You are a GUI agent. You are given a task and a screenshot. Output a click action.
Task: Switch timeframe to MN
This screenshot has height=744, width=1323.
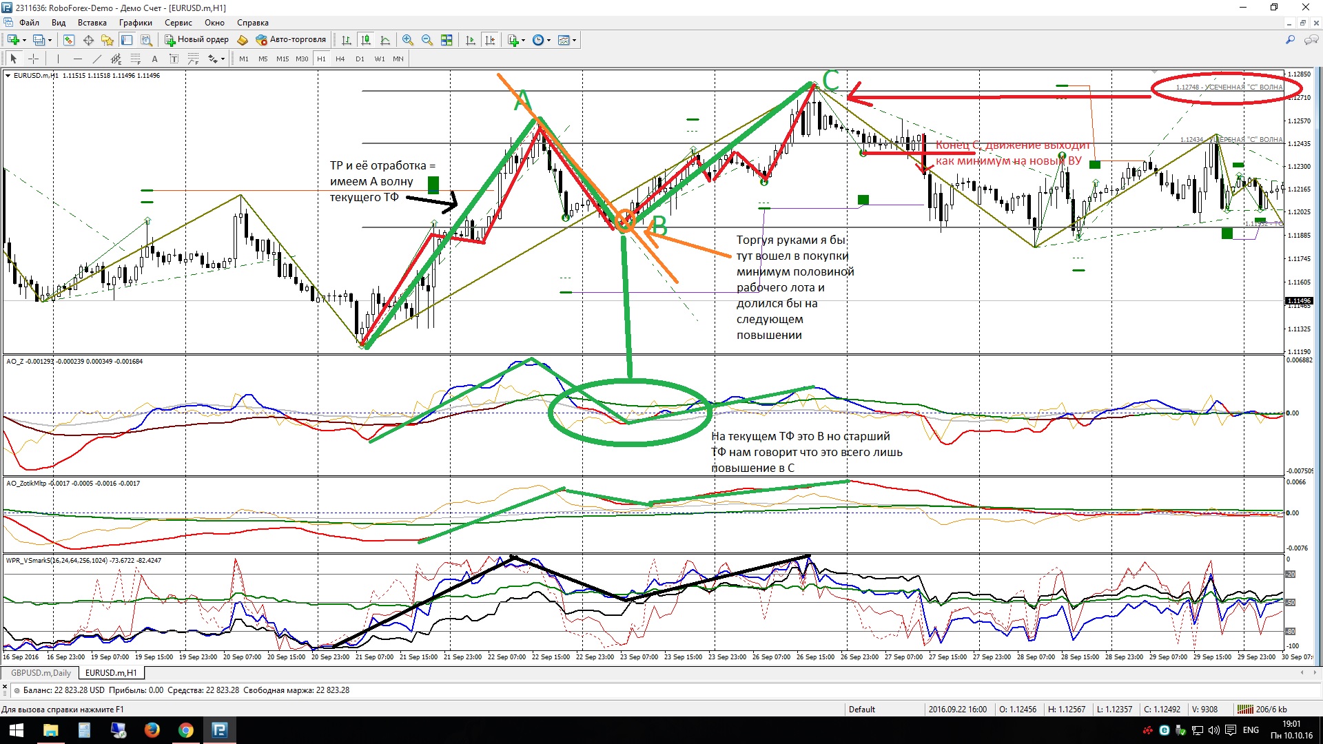[x=398, y=59]
